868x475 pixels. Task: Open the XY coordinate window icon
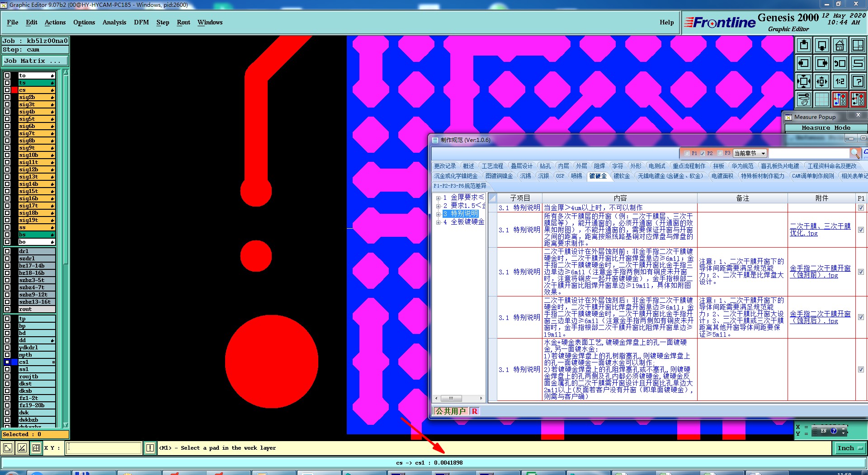pos(858,45)
